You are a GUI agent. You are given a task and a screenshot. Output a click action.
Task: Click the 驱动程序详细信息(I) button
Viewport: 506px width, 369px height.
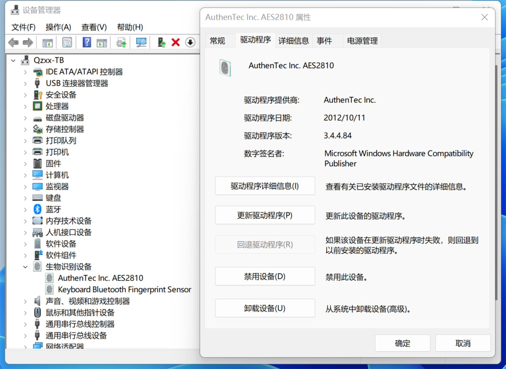(x=265, y=186)
